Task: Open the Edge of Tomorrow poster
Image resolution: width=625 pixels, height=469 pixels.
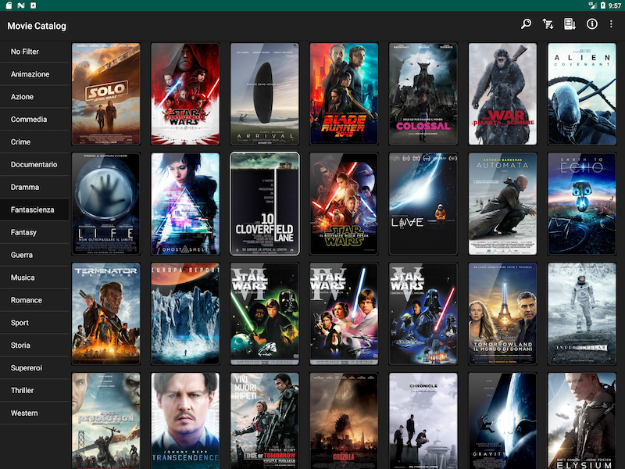Action: pyautogui.click(x=265, y=421)
